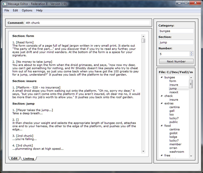Screen dimensions: 203x173
Task: Select the check category in tree
Action: (x=169, y=96)
